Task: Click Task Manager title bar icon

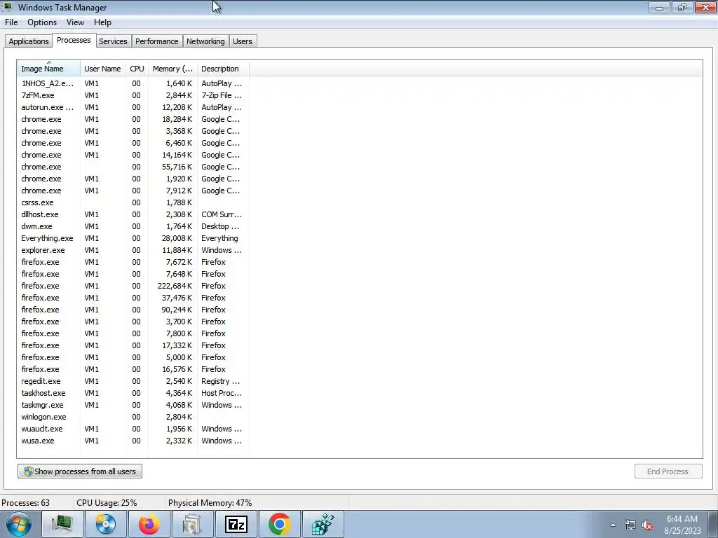Action: point(7,7)
